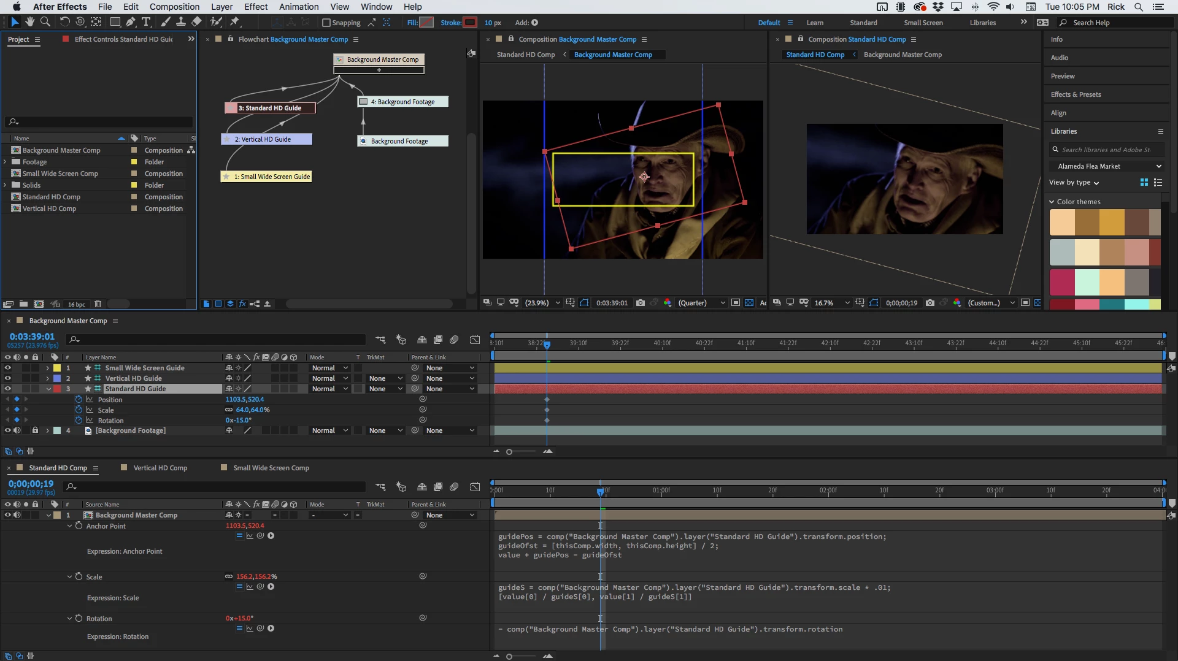Viewport: 1178px width, 661px height.
Task: Toggle the Position stopwatch
Action: pos(79,400)
